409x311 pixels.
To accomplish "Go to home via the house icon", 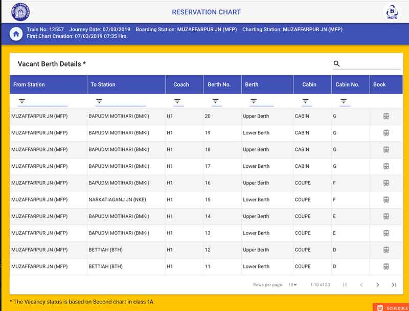I will (x=16, y=34).
